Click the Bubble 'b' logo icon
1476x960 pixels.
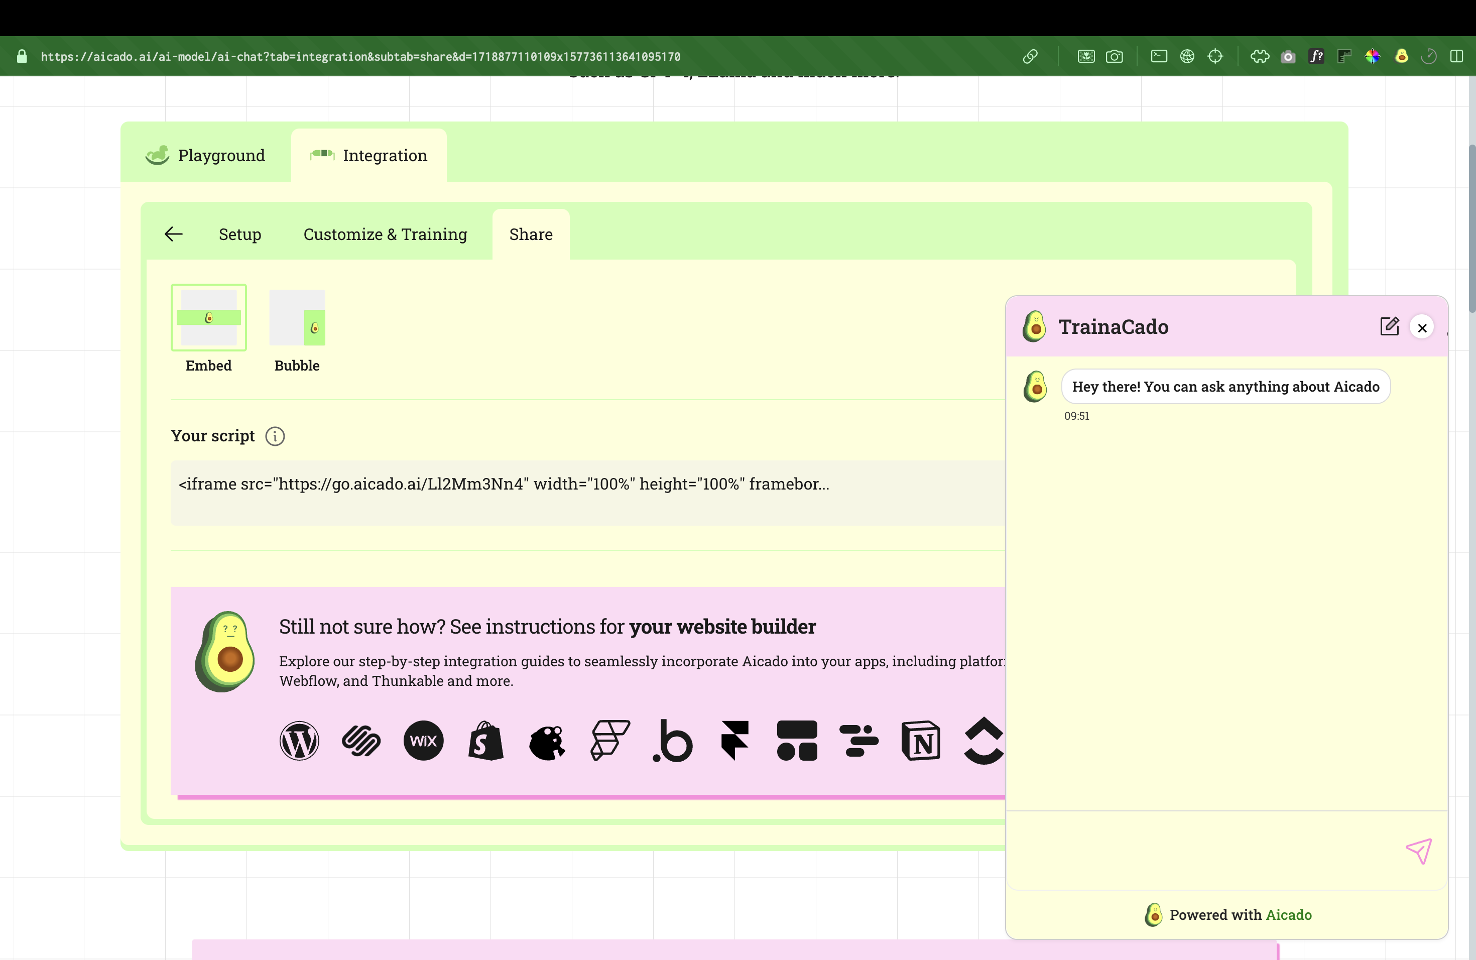(673, 741)
